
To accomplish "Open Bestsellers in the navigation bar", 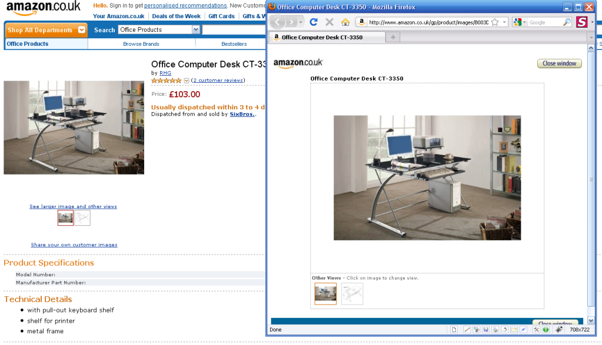I will click(234, 44).
